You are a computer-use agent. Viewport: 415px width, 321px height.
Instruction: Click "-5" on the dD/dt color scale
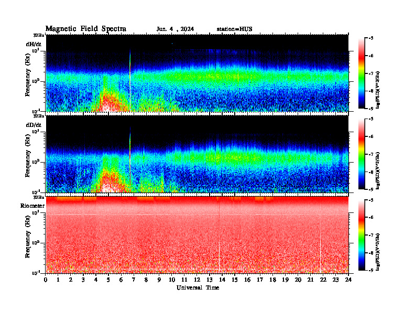tap(371, 119)
